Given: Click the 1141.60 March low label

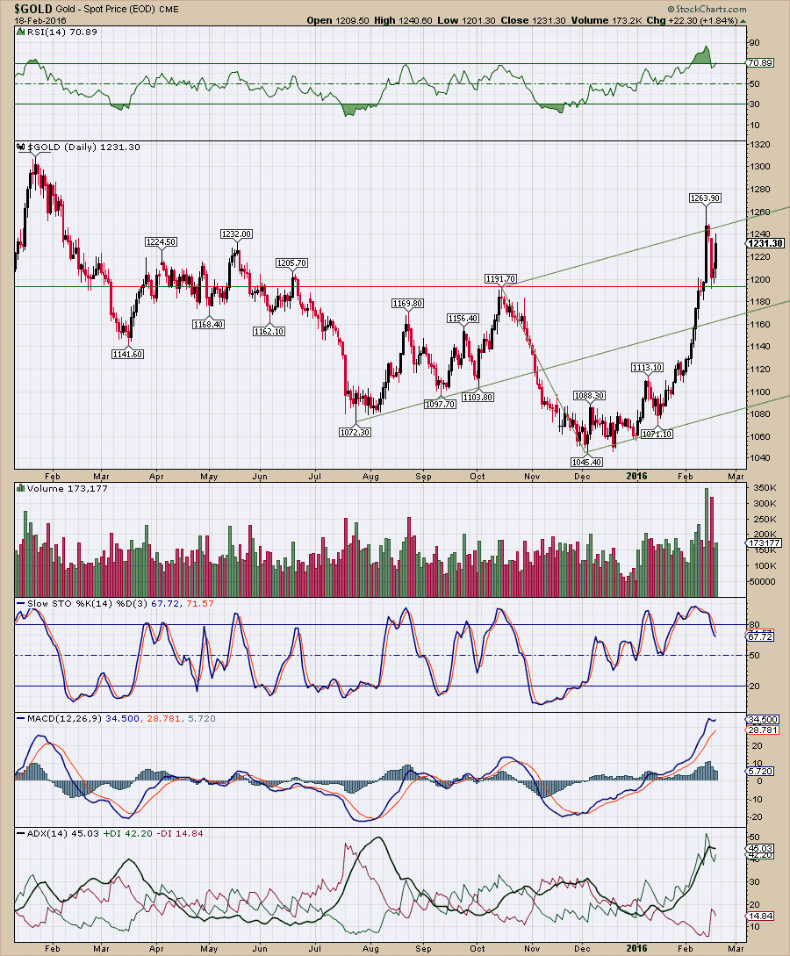Looking at the screenshot, I should tap(128, 354).
